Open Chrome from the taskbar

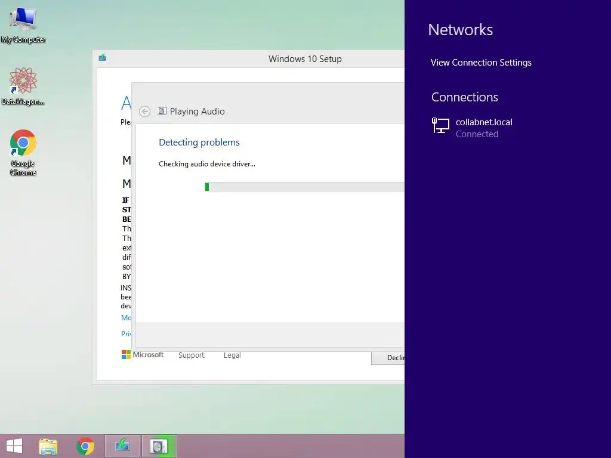(x=85, y=446)
